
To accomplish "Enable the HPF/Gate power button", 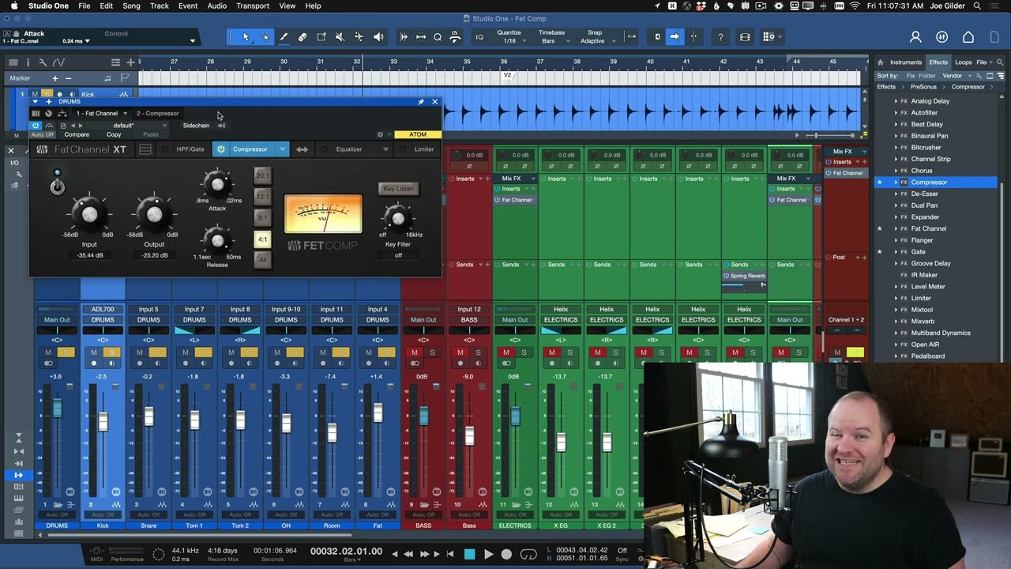I will [x=165, y=149].
